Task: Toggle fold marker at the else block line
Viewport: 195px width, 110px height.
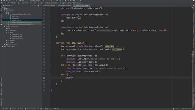Action: pos(50,75)
